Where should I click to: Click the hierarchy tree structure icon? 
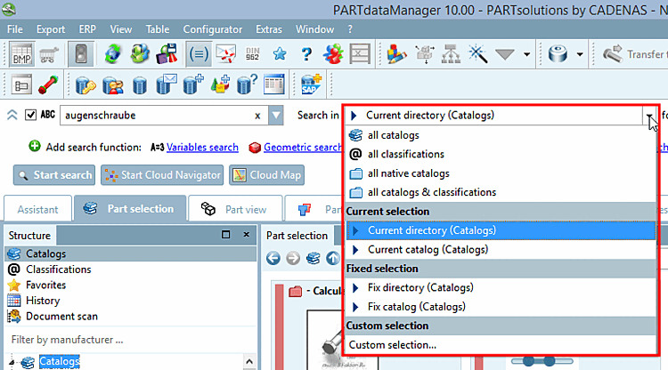(451, 54)
